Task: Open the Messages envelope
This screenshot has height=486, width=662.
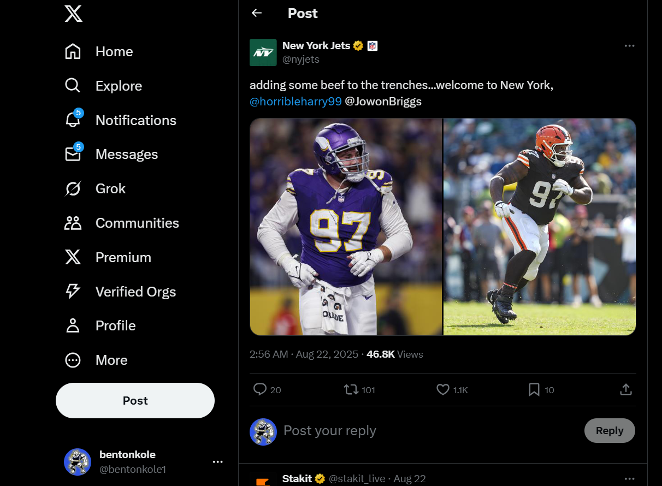Action: click(73, 155)
